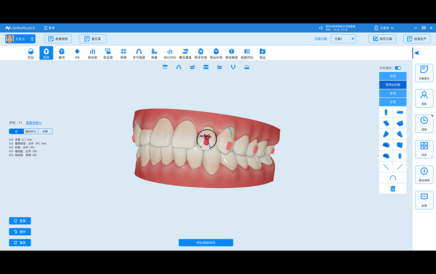Open the 反馈 feedback panel
The width and height of the screenshot is (436, 274).
coord(424,200)
